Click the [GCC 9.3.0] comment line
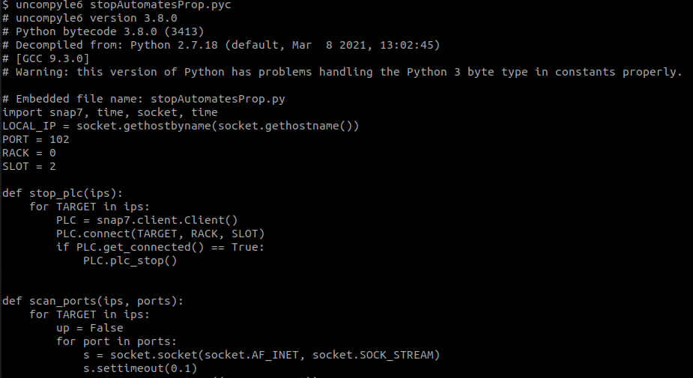Screen dimensions: 693x378 click(x=46, y=58)
